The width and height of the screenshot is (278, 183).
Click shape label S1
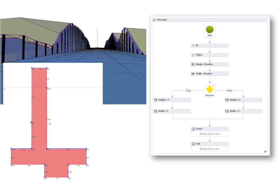(50, 124)
